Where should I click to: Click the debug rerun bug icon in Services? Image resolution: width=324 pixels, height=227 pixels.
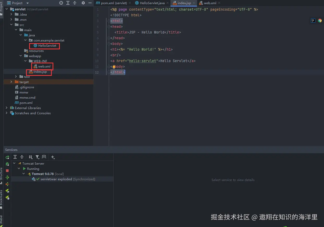tap(7, 164)
